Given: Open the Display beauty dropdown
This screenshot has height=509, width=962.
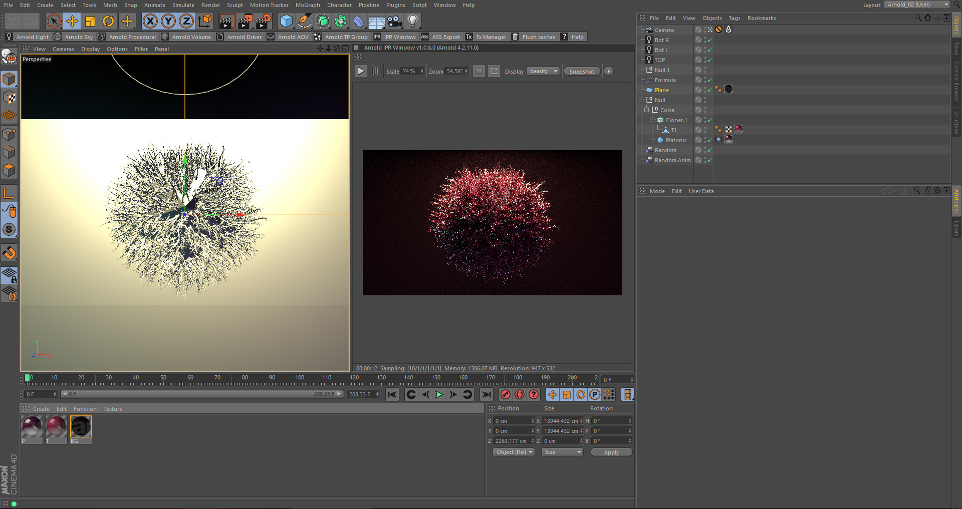Looking at the screenshot, I should coord(543,71).
